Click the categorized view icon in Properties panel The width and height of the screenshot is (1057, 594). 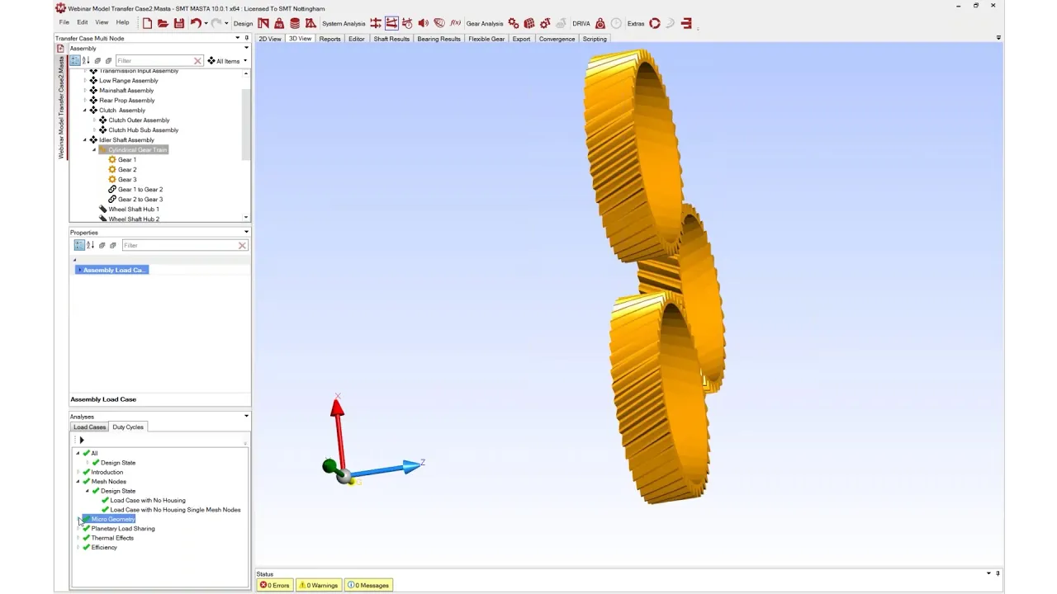coord(79,245)
